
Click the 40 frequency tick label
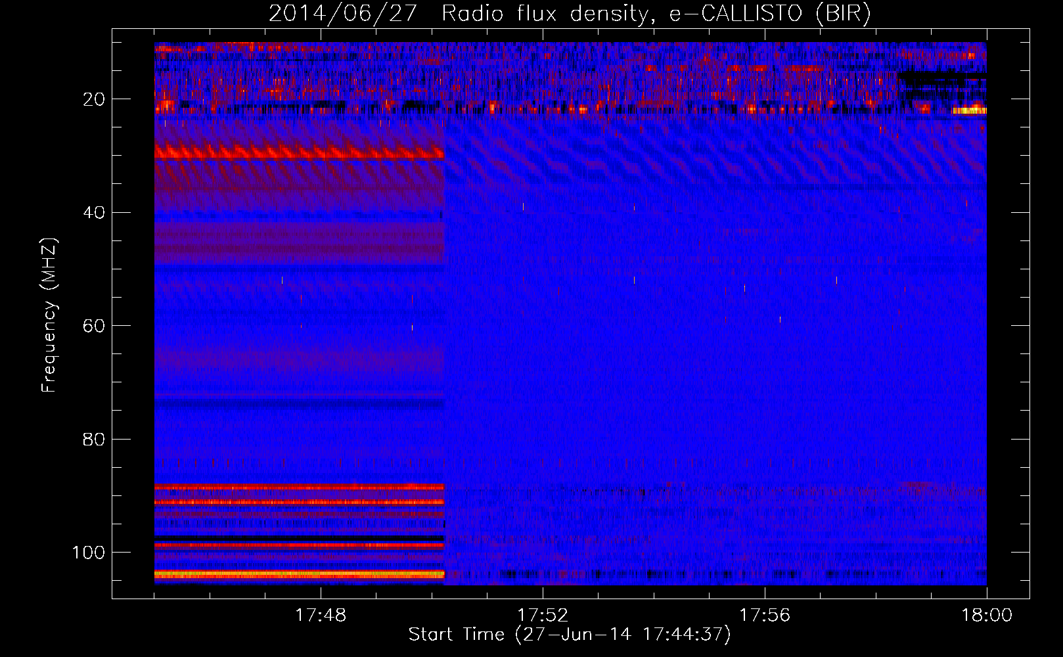[94, 213]
